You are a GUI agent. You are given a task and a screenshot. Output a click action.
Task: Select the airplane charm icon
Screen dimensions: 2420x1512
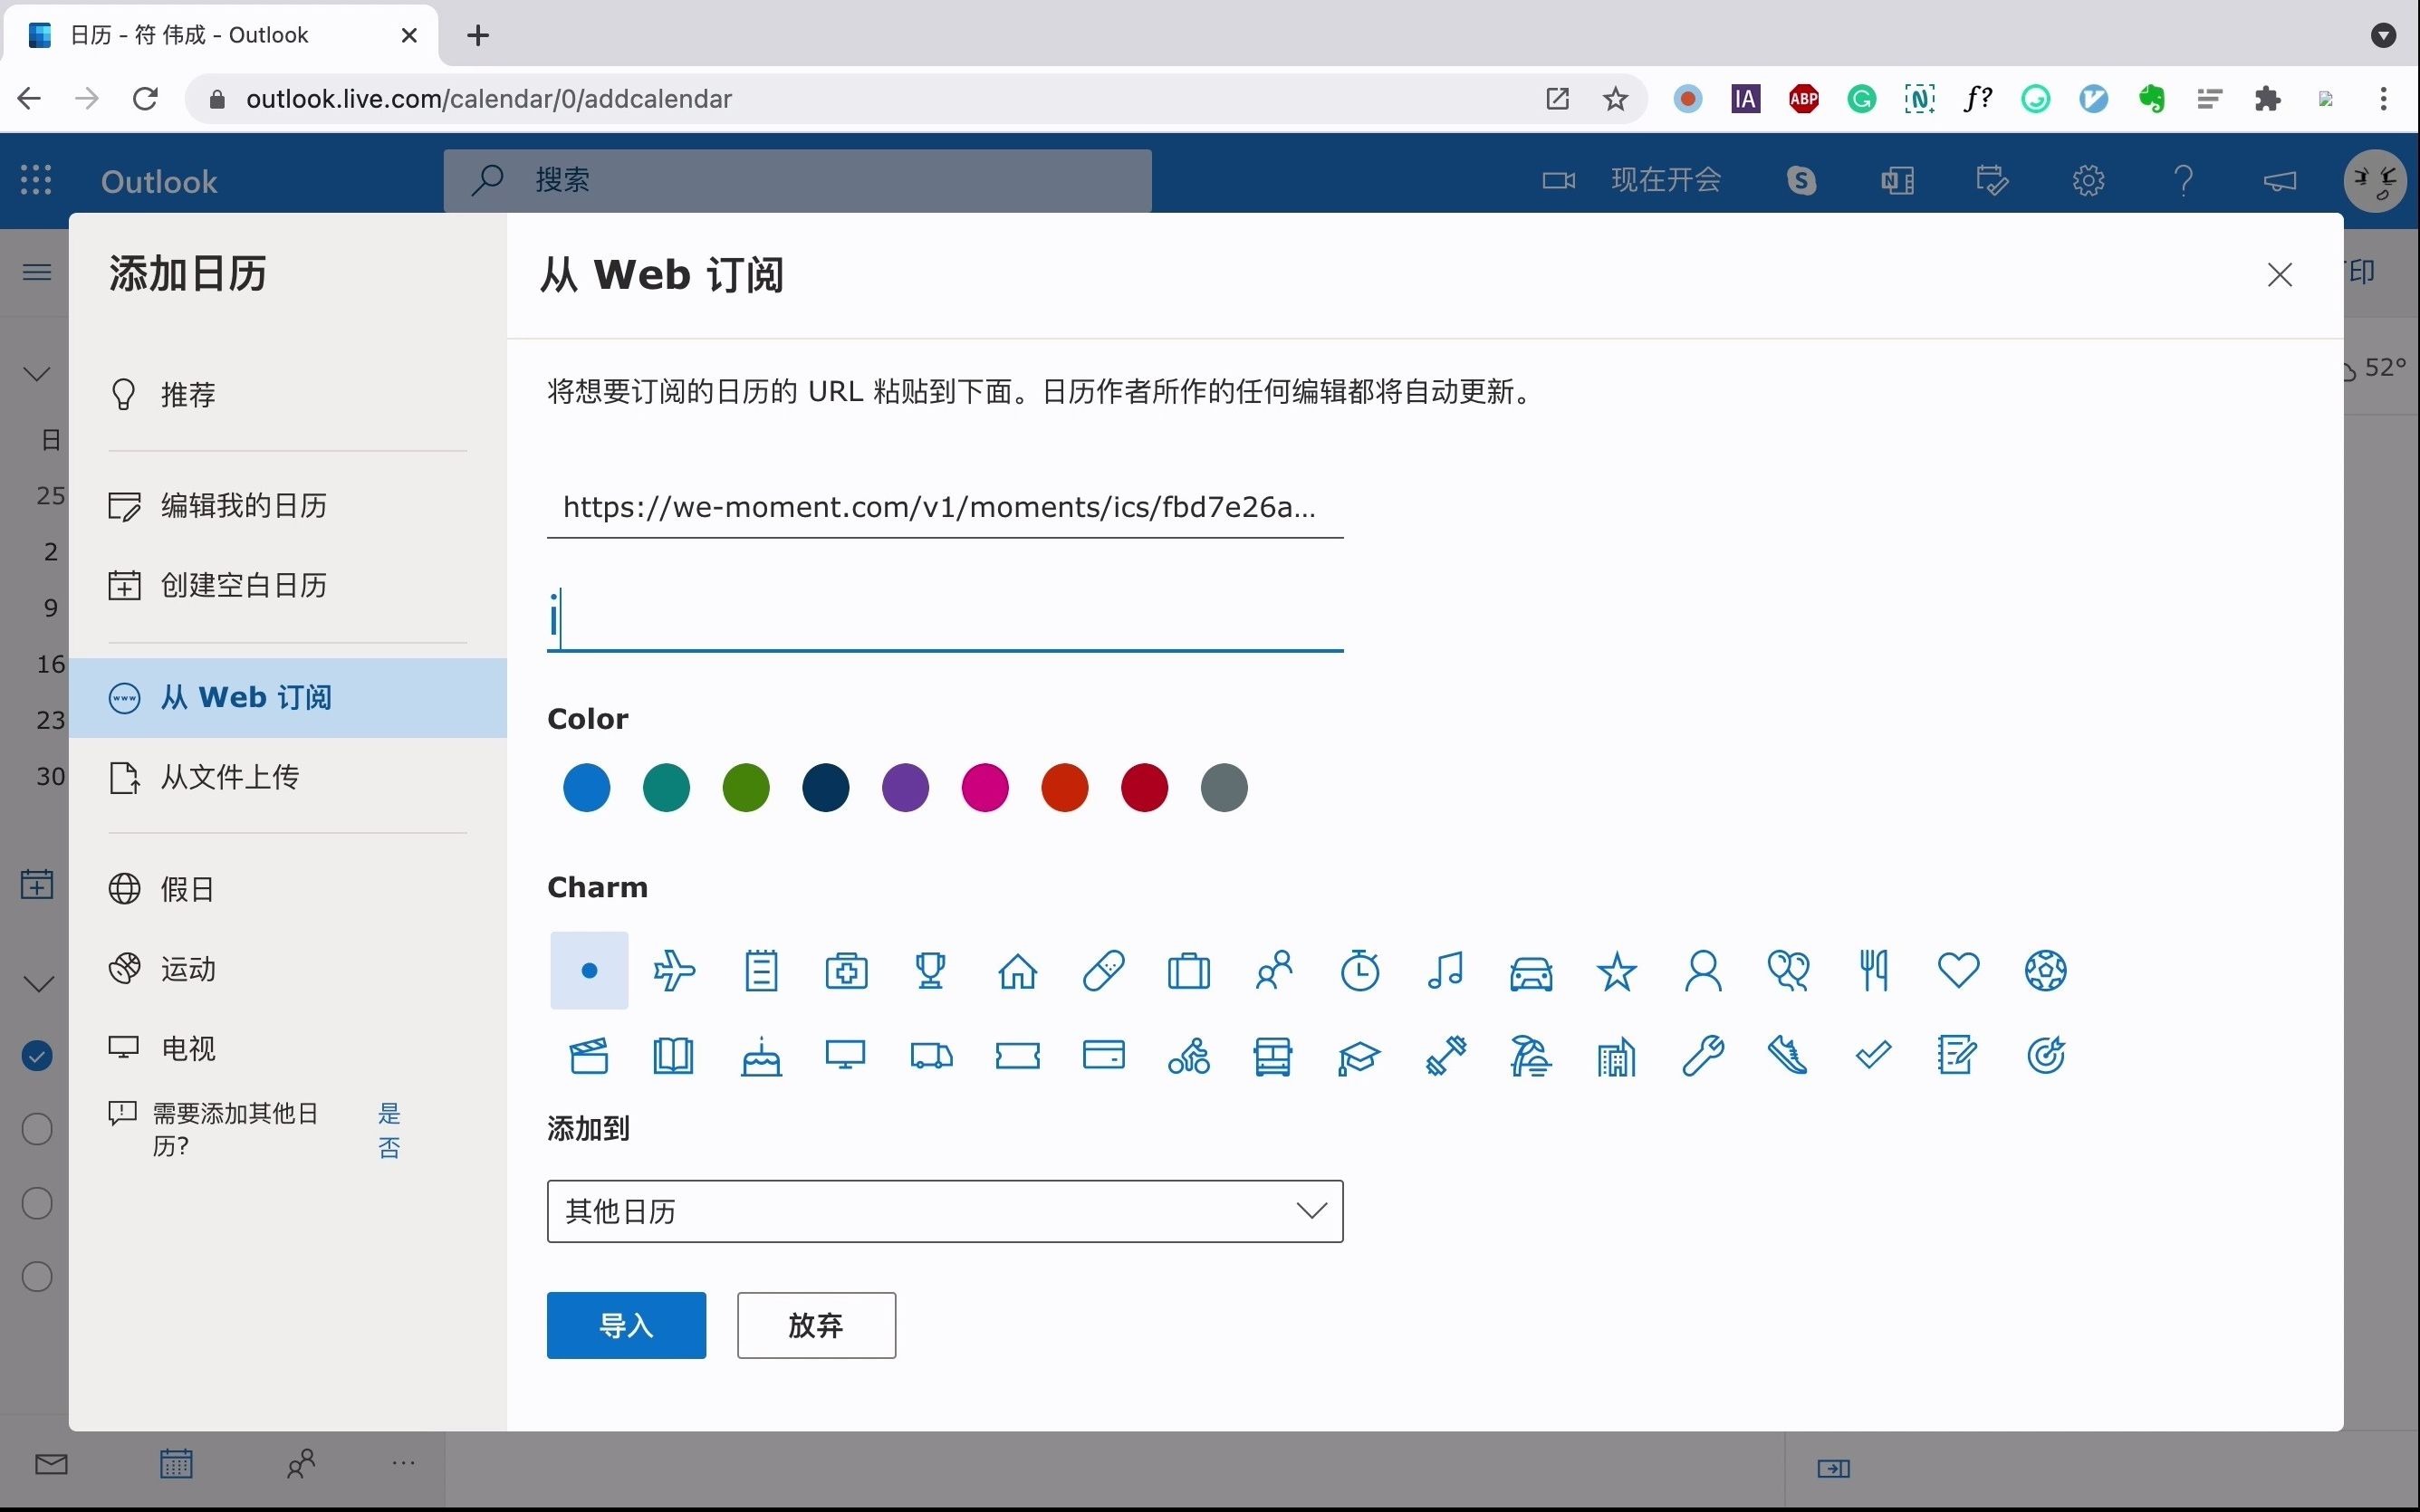coord(674,970)
